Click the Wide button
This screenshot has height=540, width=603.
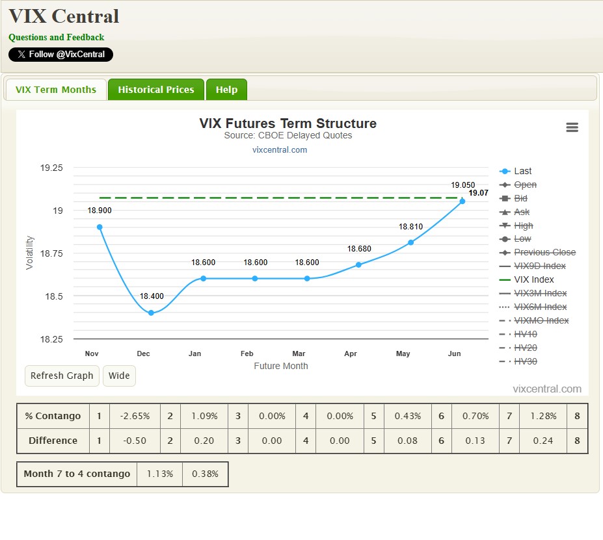tap(119, 376)
